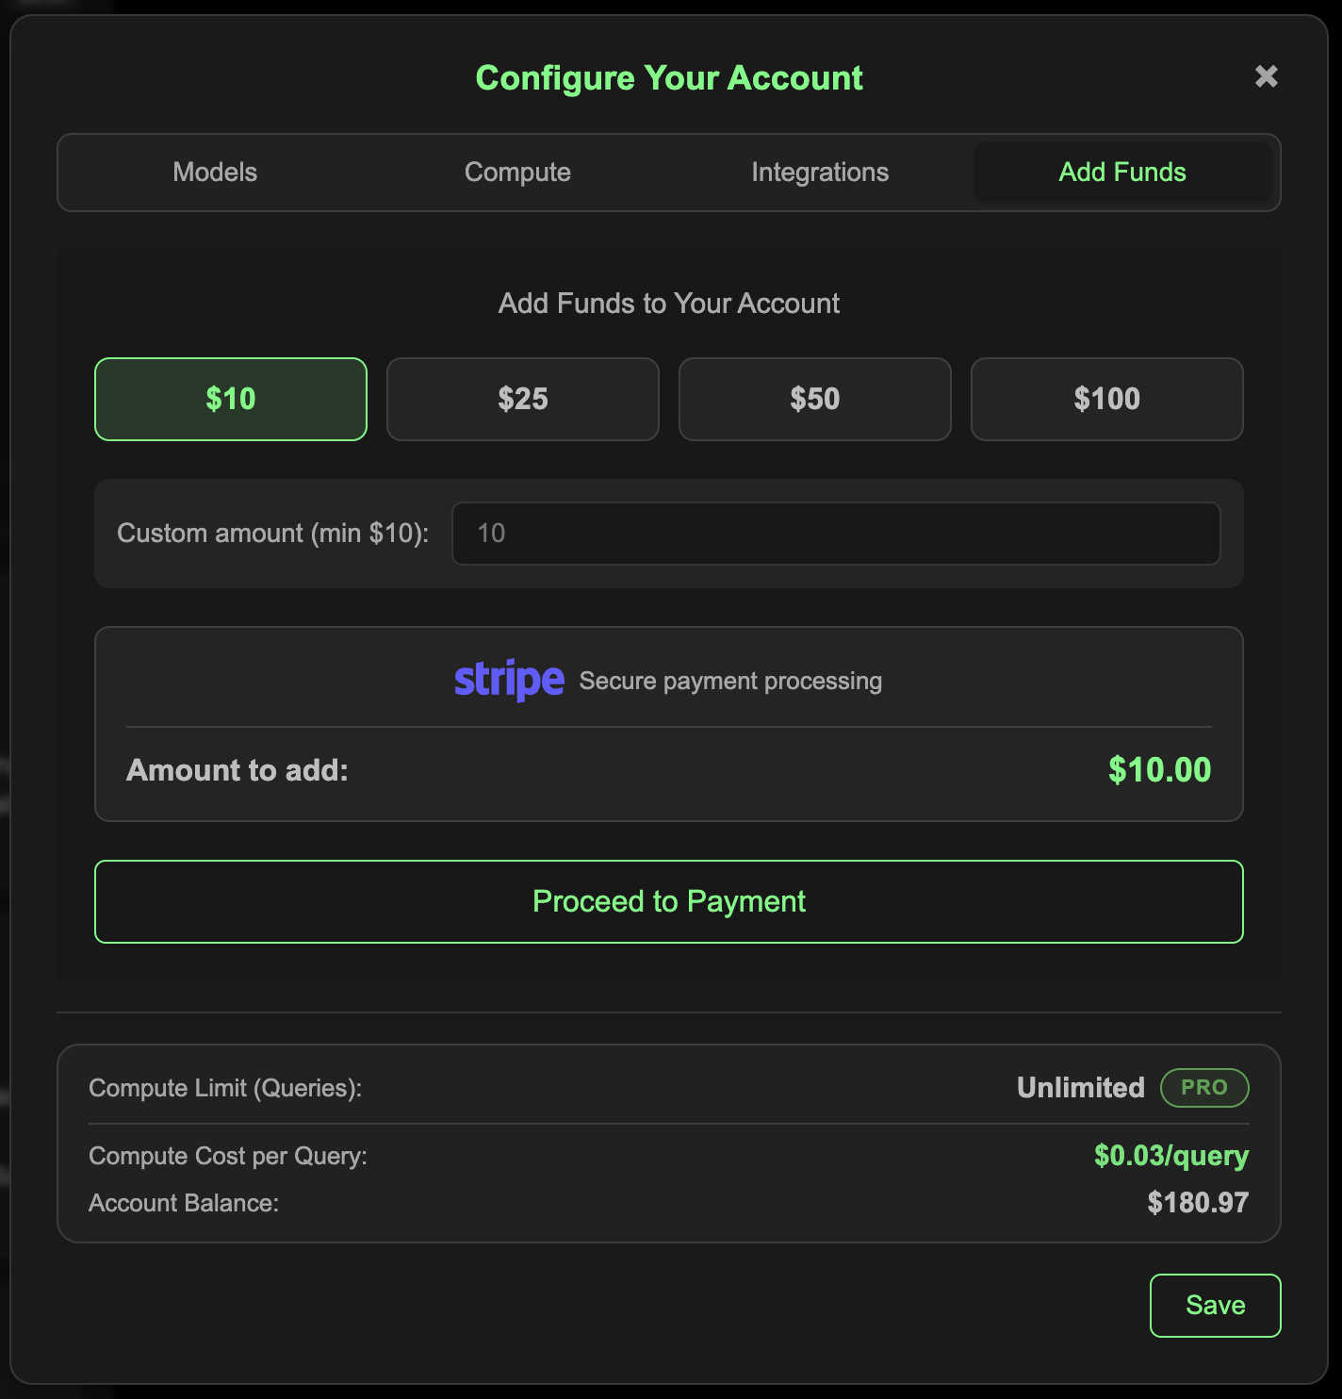Click the Compute Cost per Query value

(x=1170, y=1156)
